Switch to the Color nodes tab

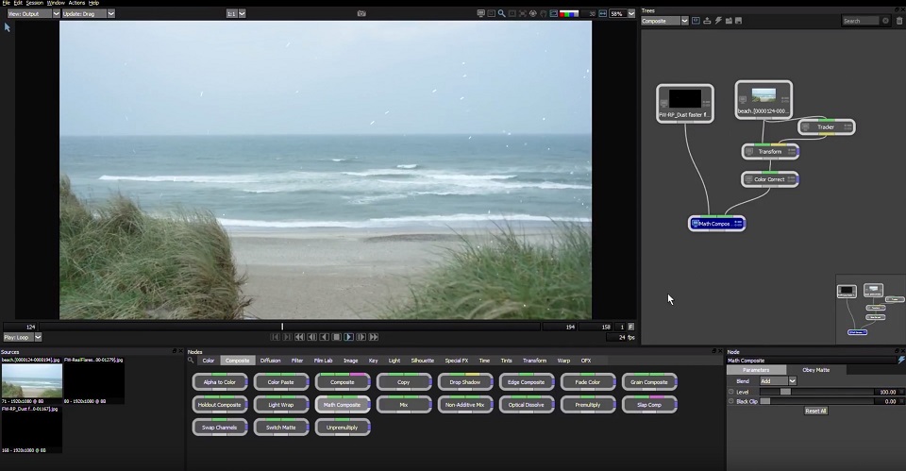208,360
